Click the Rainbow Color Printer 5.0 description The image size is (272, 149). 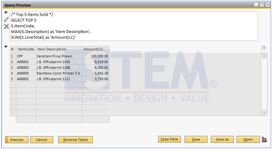click(x=59, y=73)
